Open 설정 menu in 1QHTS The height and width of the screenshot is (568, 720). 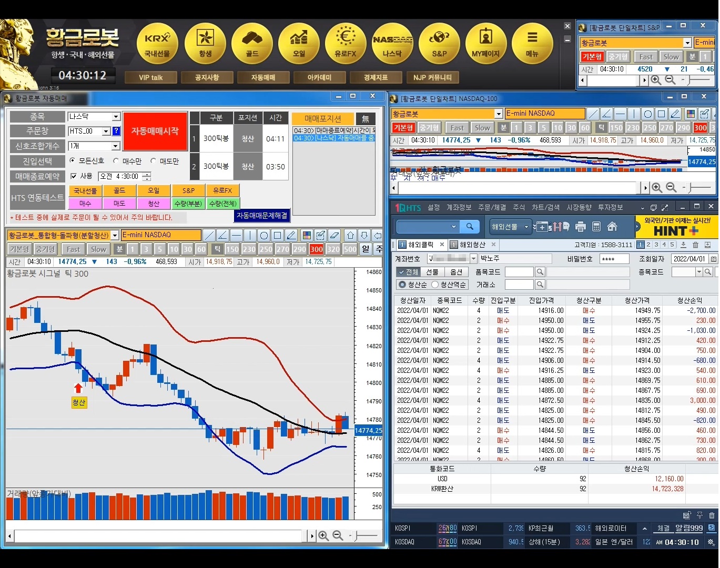coord(434,208)
